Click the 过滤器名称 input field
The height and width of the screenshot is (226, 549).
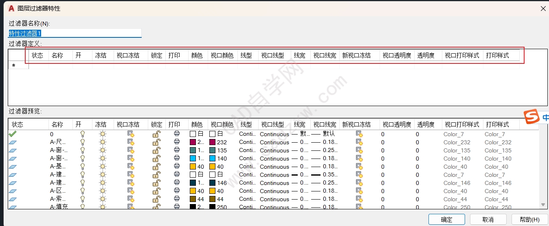(x=75, y=33)
